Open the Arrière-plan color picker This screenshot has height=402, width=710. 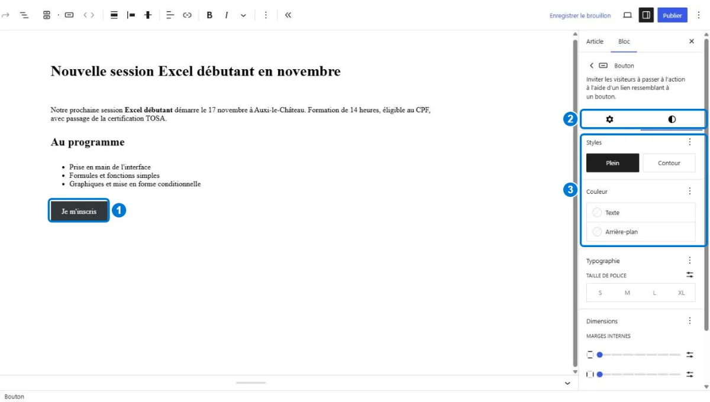[641, 232]
